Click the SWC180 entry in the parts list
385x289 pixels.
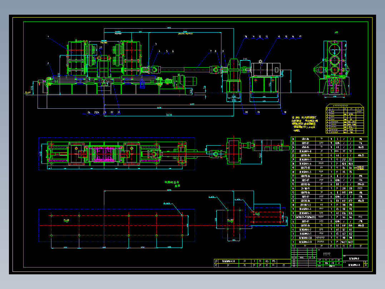(x=305, y=217)
